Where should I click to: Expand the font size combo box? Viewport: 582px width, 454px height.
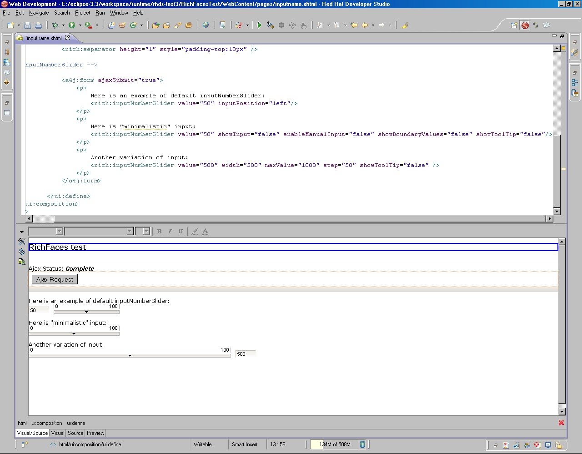146,231
